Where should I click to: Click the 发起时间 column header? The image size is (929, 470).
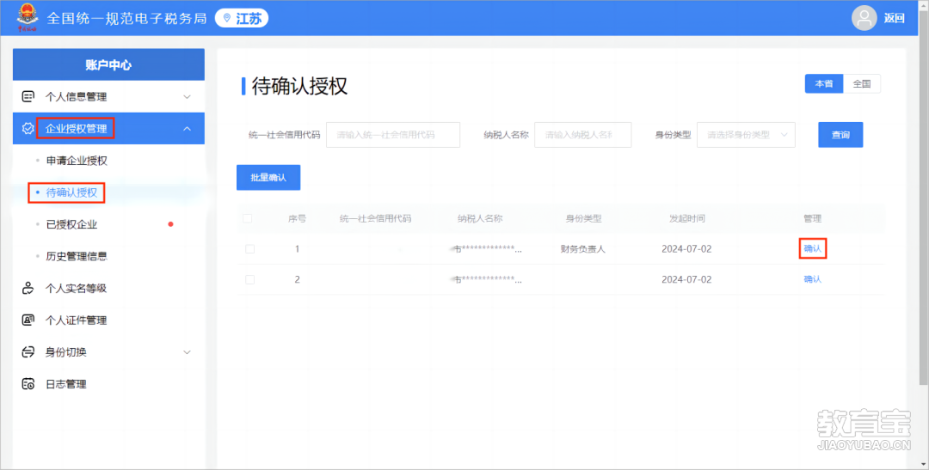pos(687,218)
